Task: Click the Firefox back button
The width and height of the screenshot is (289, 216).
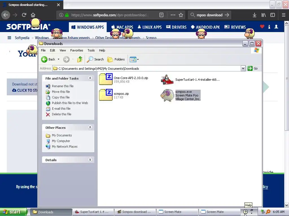Action: (x=6, y=15)
